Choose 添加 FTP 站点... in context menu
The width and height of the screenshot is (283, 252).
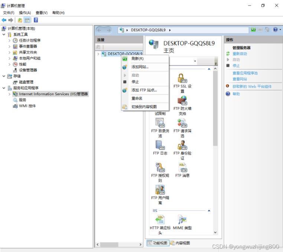[x=145, y=90]
